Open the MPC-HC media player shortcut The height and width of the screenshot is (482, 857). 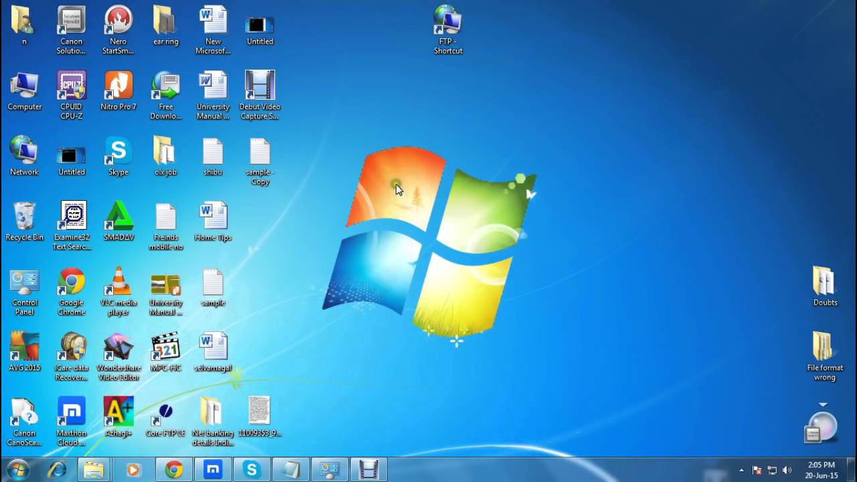click(165, 352)
